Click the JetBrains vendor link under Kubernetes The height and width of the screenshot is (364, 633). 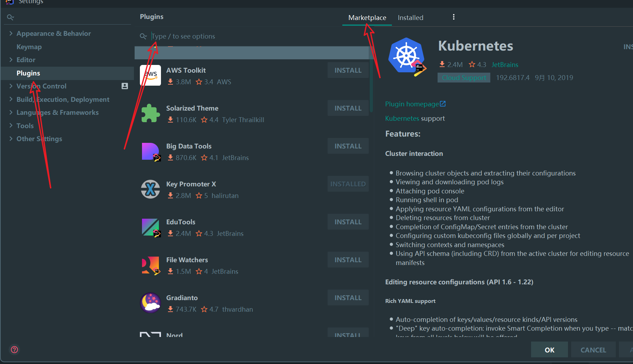pyautogui.click(x=505, y=65)
